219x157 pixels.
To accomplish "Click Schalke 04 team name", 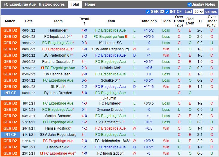I will (x=110, y=80).
